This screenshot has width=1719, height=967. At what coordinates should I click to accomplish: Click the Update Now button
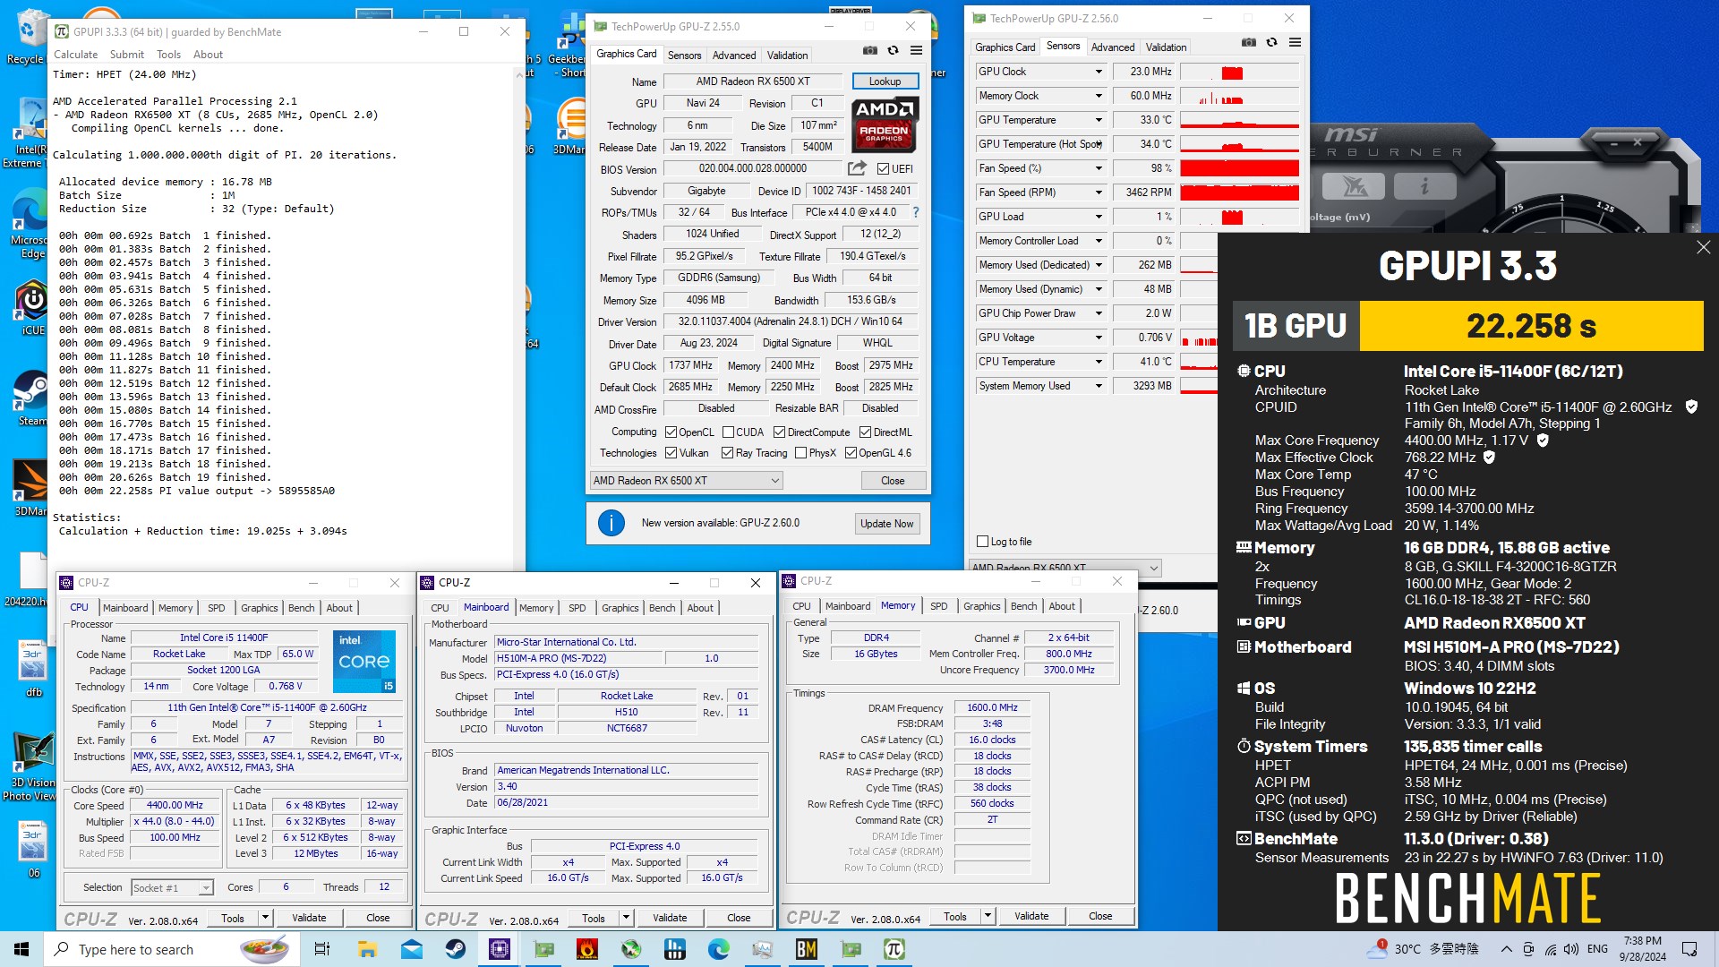click(x=886, y=524)
